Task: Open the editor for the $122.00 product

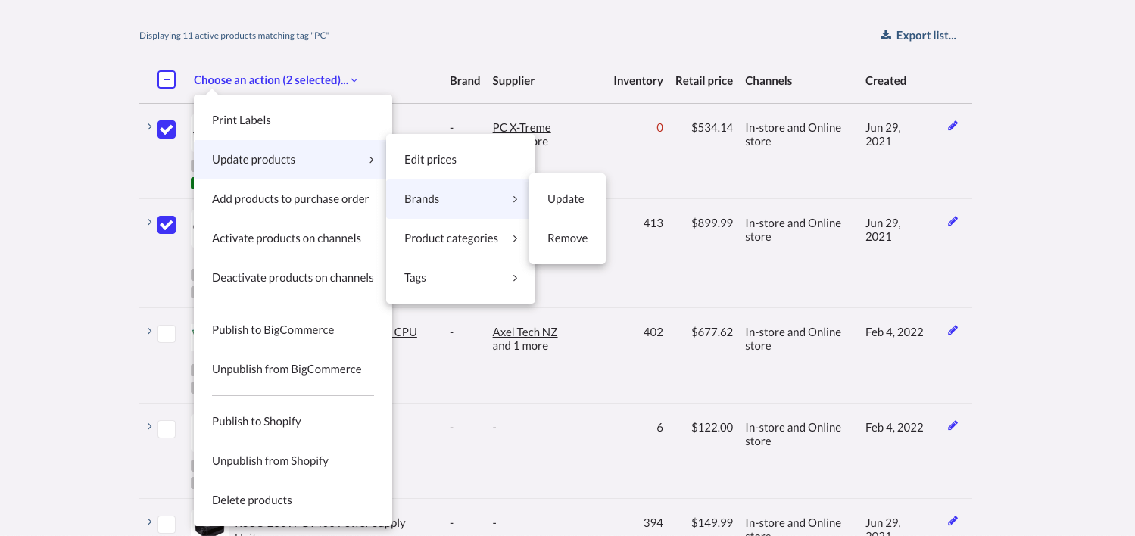Action: coord(953,426)
